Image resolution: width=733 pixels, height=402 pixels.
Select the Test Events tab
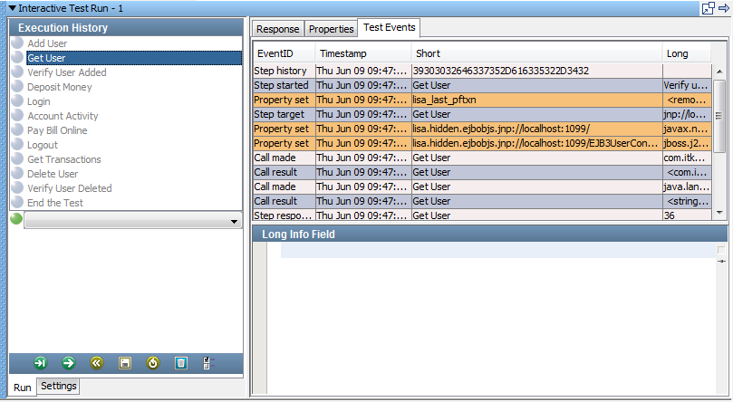point(390,27)
